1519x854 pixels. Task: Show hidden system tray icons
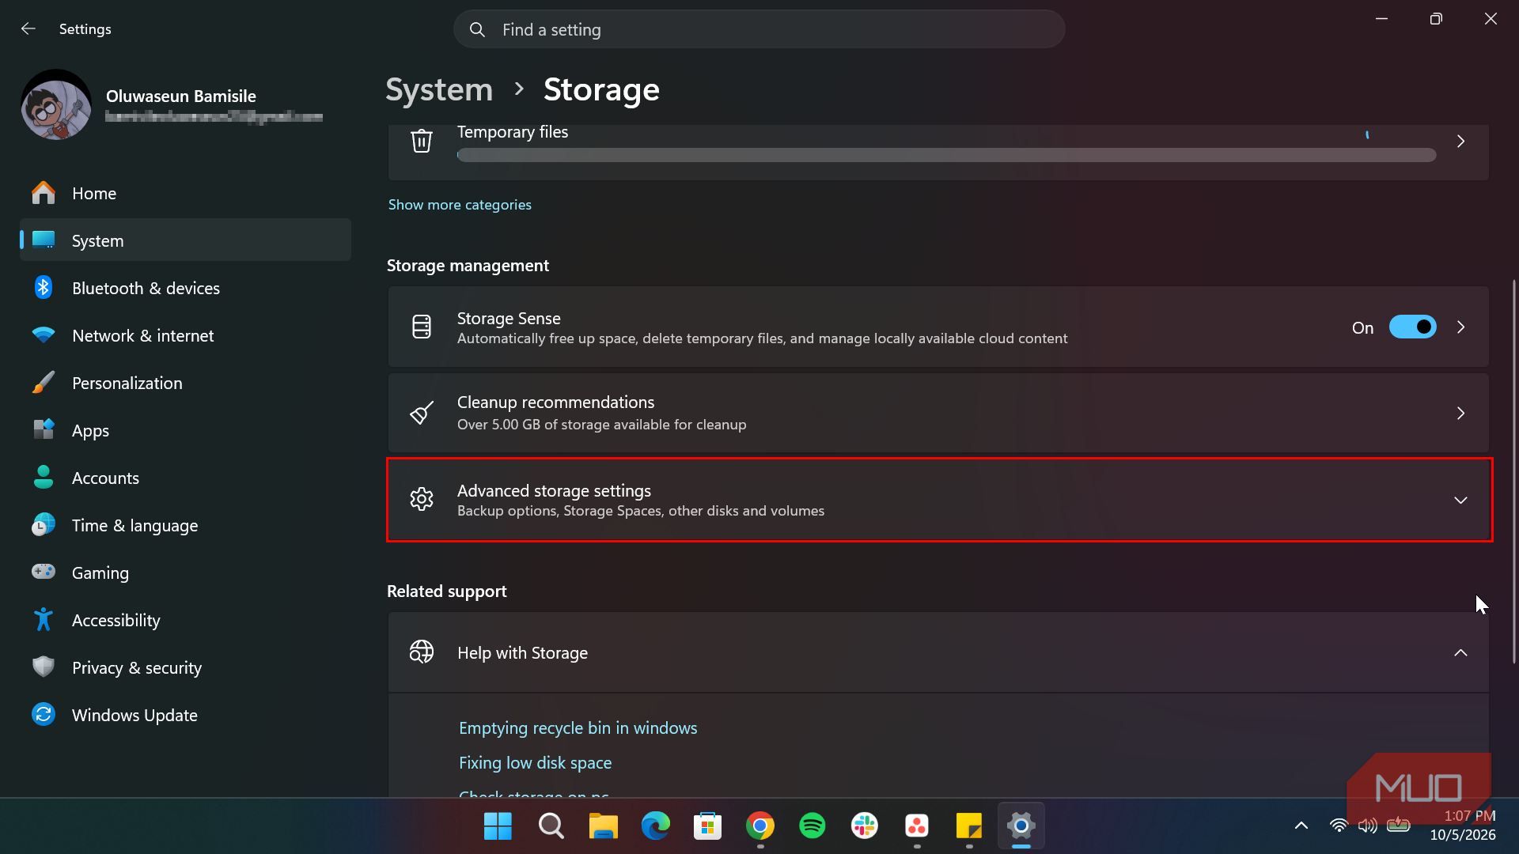tap(1301, 826)
